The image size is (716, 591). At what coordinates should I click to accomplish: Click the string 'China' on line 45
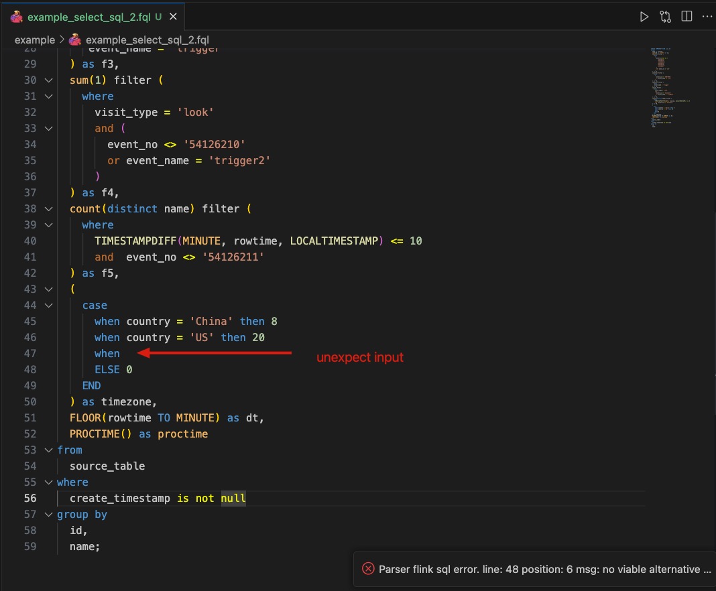coord(211,321)
